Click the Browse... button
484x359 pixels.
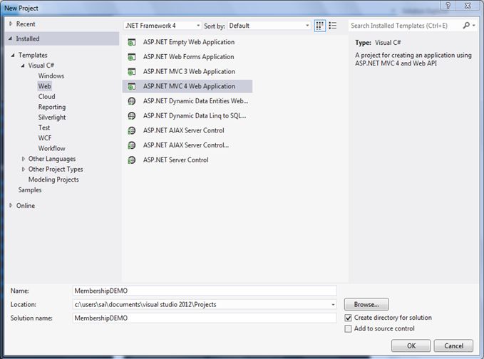366,304
